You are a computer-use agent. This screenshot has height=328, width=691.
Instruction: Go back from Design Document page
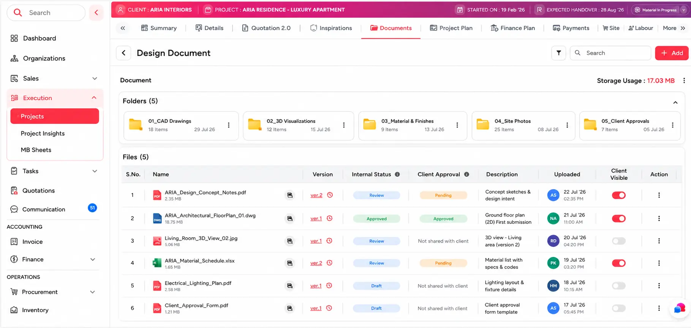coord(123,53)
